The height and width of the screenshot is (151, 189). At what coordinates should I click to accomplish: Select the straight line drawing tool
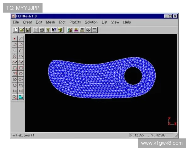click(x=21, y=39)
